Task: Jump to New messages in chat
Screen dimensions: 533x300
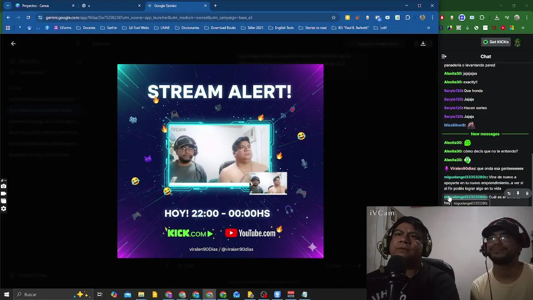Action: 485,134
